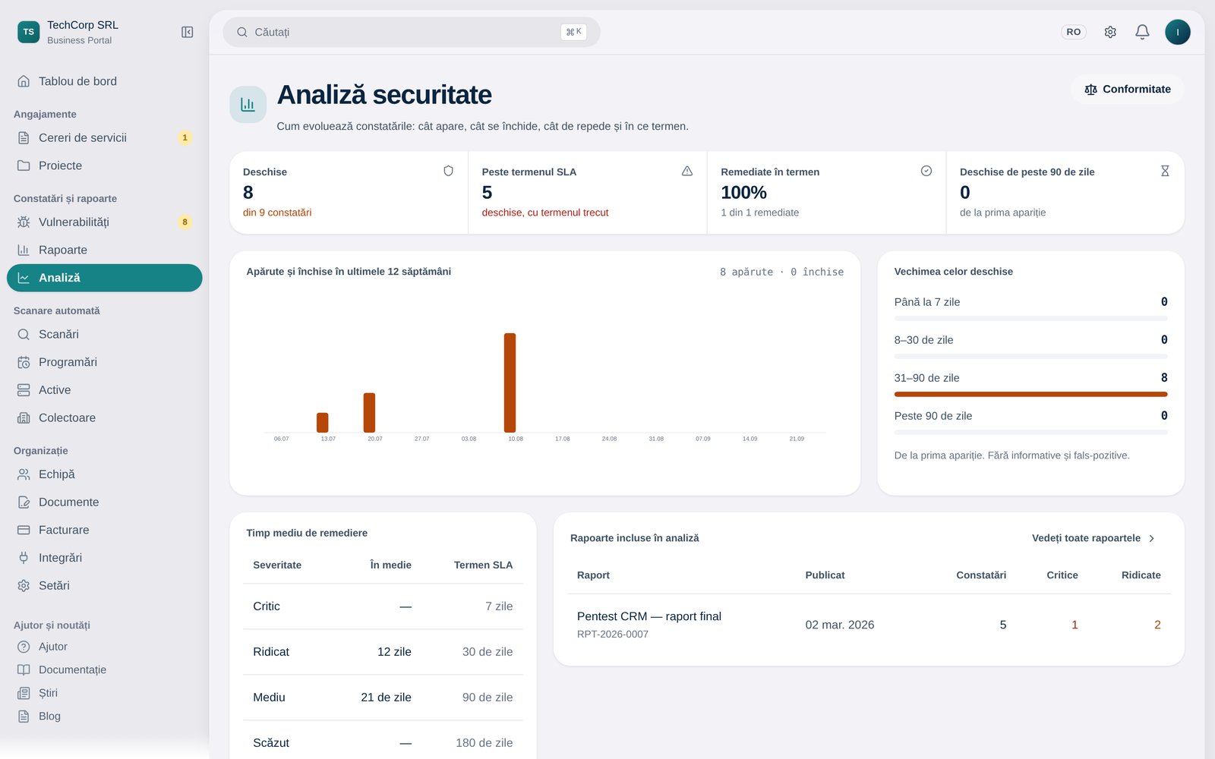Open Blog in sidebar

point(105,716)
